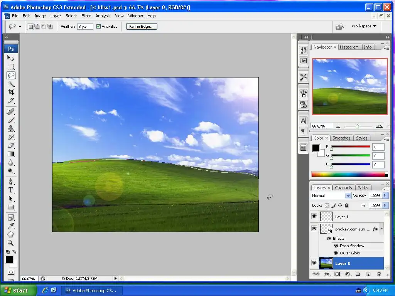Toggle Effects visibility eye
This screenshot has height=296, width=395.
(x=329, y=238)
